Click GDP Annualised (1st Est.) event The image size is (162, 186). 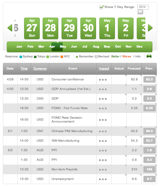(71, 89)
